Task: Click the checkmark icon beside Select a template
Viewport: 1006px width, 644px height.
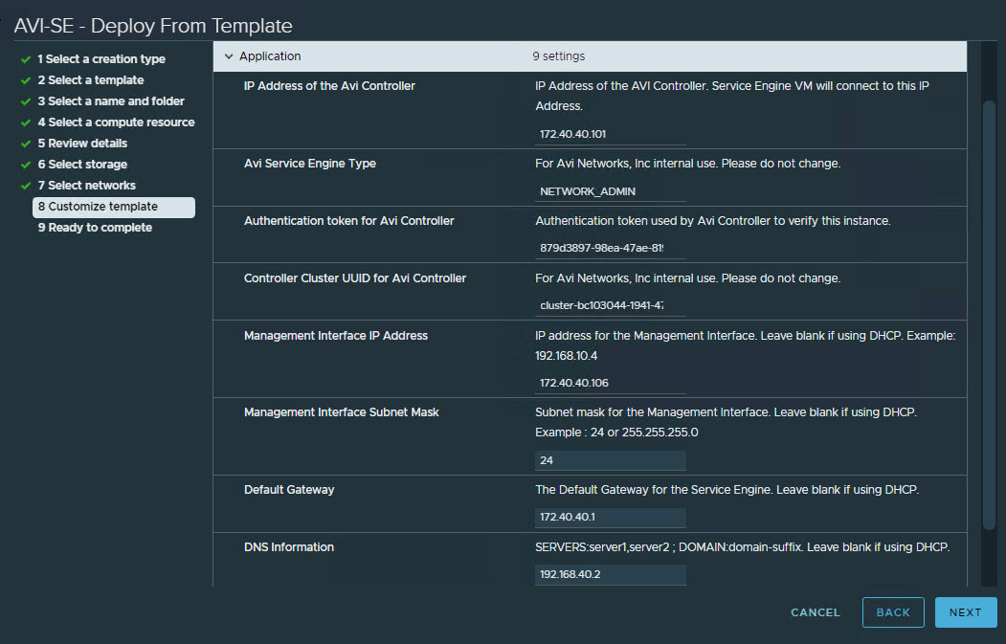Action: 26,80
